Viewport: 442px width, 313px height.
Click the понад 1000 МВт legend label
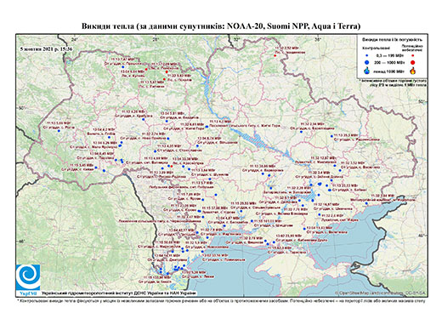(x=389, y=71)
